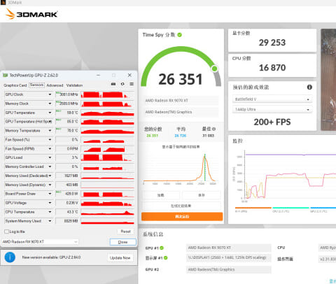
Task: Click the blue timeline segment under monitoring chart
Action: pyautogui.click(x=323, y=208)
